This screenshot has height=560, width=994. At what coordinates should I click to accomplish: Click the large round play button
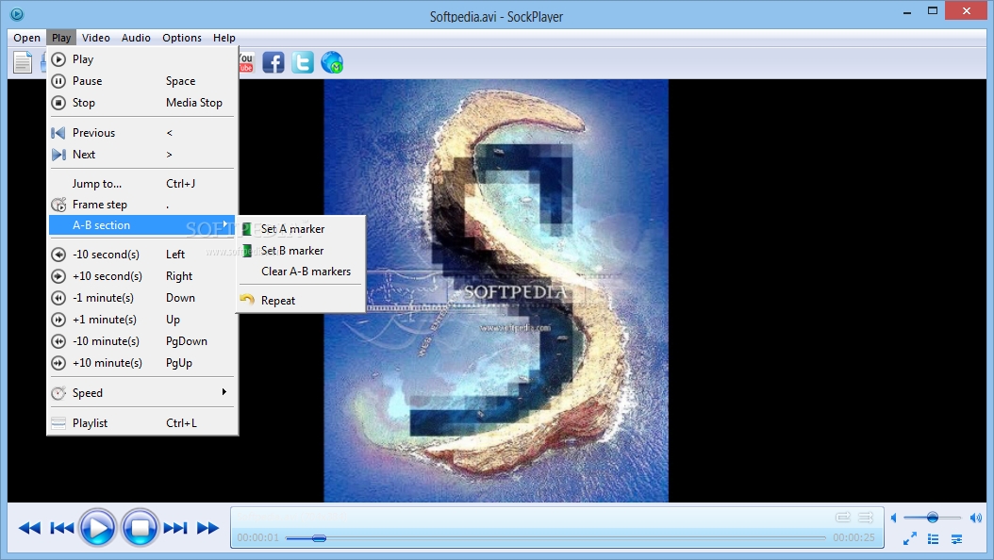click(98, 527)
